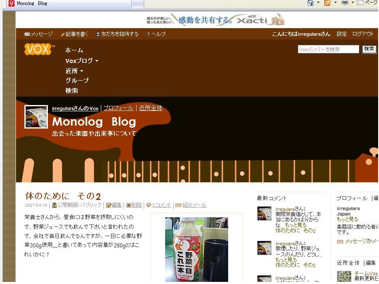Viewport: 379px width, 284px height.
Task: Click the VOX logo
Action: click(39, 49)
